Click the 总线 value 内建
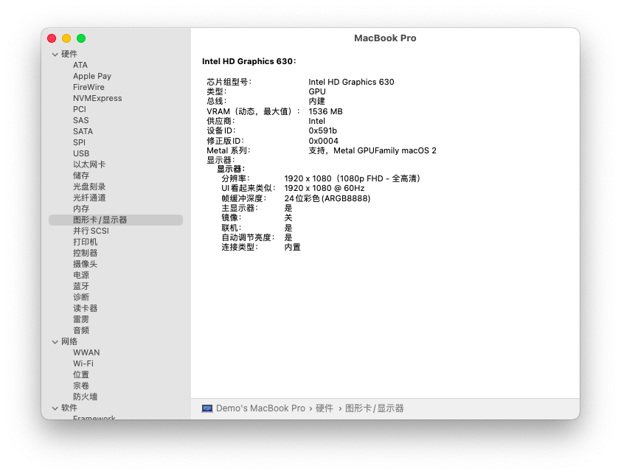This screenshot has height=474, width=621. point(317,102)
